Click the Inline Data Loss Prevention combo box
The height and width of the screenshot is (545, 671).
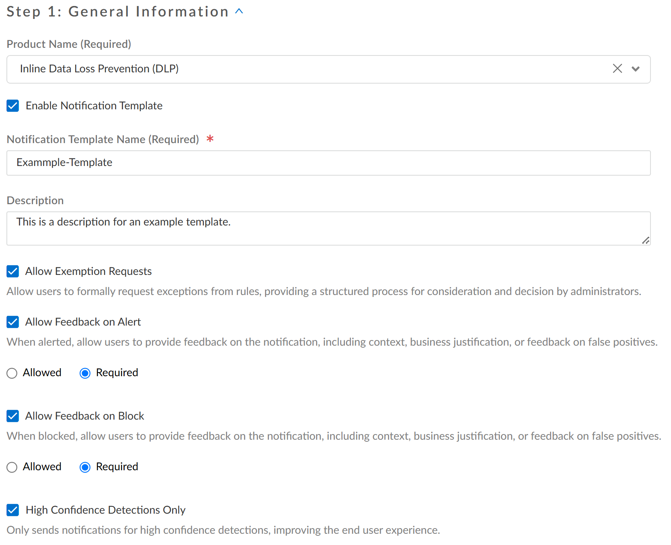tap(306, 69)
